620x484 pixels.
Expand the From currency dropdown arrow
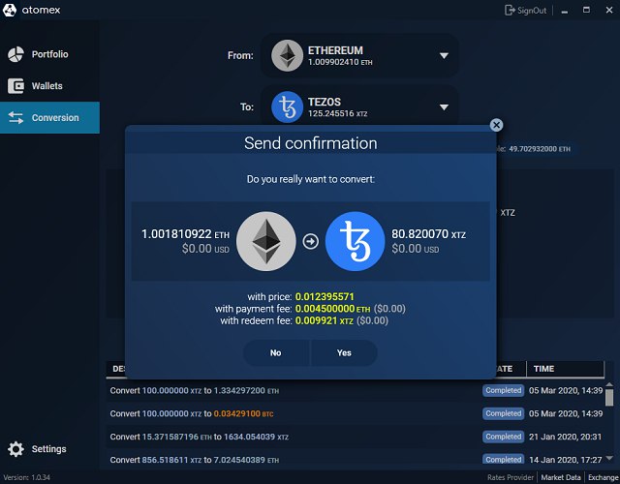[x=444, y=56]
